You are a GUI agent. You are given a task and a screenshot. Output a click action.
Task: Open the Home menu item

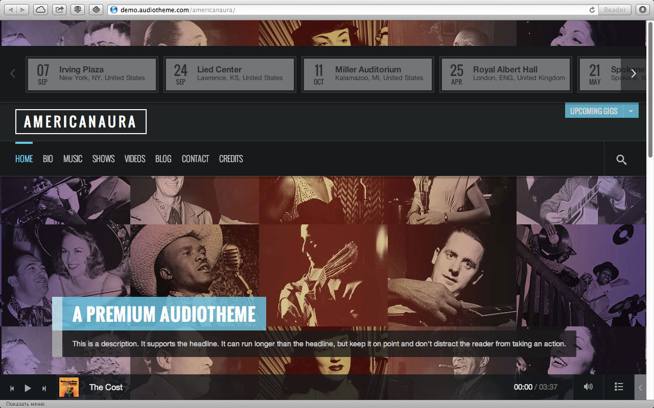(x=24, y=159)
